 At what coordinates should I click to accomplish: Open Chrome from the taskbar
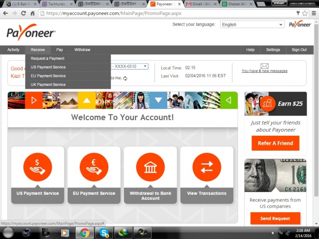pos(85,233)
